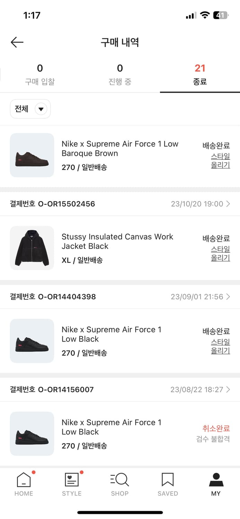View the notification dot on the STYLE icon

[x=81, y=472]
